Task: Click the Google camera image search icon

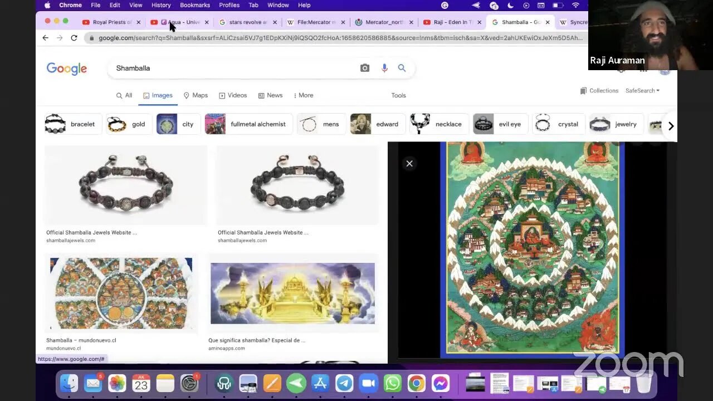Action: tap(365, 68)
